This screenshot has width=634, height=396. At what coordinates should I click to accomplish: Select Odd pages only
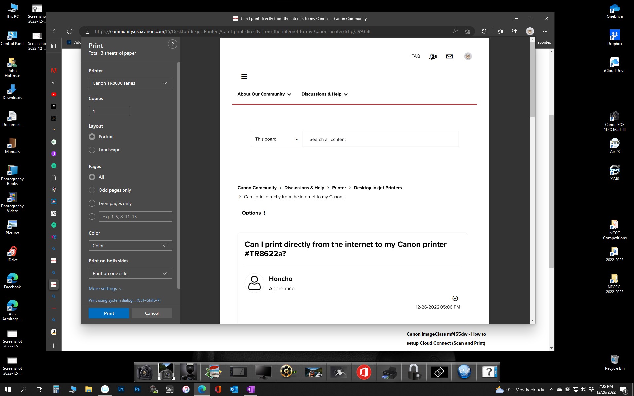pos(92,190)
